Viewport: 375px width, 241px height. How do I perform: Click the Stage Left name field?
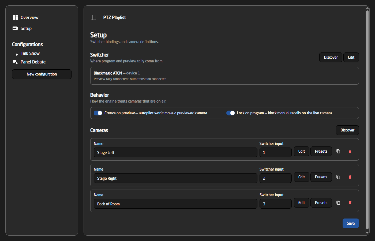(175, 152)
